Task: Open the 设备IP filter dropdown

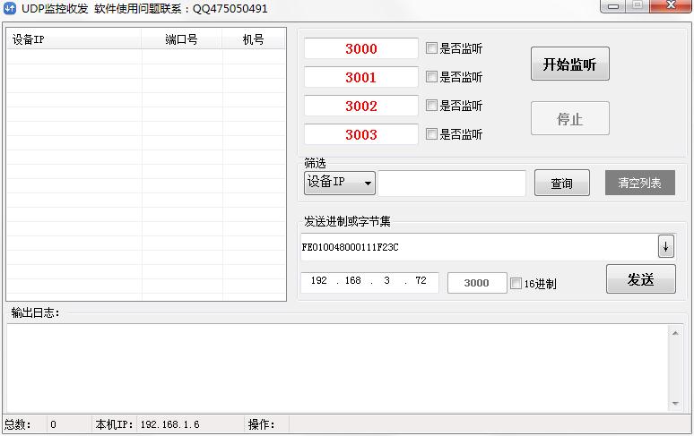Action: coord(340,183)
